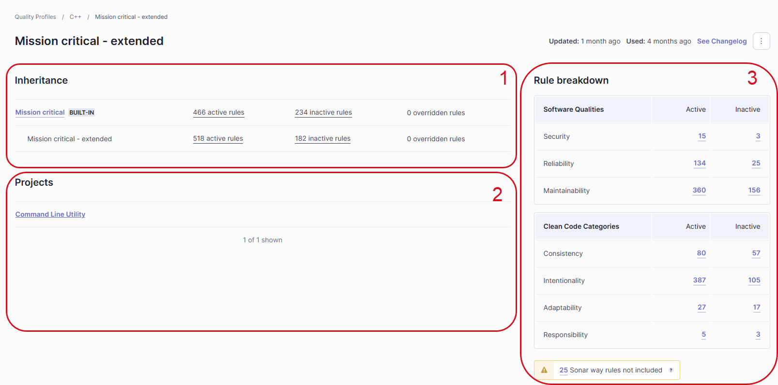
Task: View 234 inactive rules link
Action: point(323,112)
